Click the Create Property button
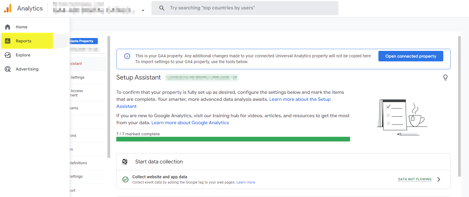Image resolution: width=469 pixels, height=197 pixels. coord(83,41)
